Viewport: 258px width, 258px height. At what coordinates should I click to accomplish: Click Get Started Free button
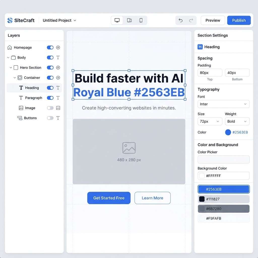point(109,198)
